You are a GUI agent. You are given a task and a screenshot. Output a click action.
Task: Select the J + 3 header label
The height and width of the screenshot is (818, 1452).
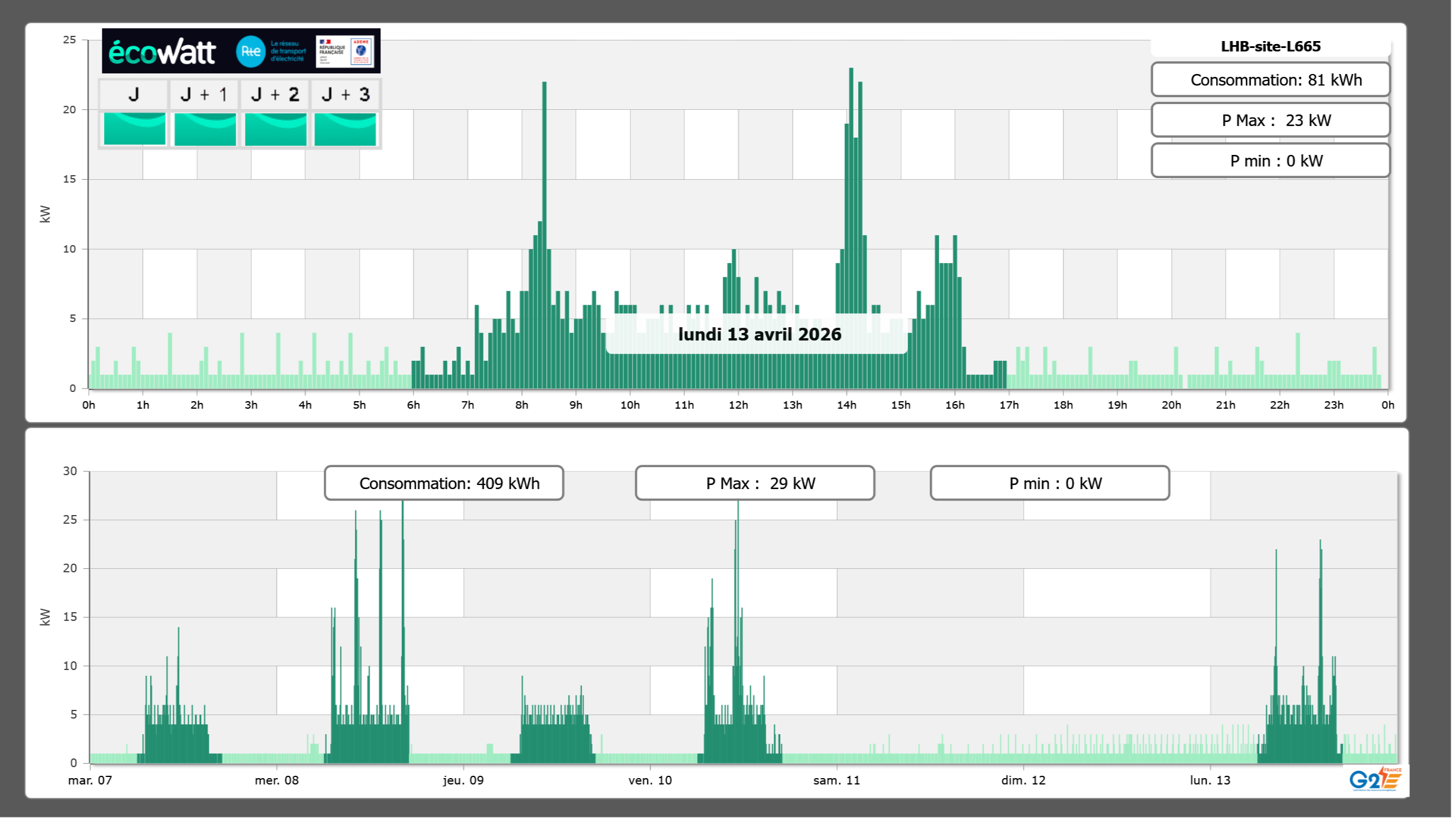[345, 94]
